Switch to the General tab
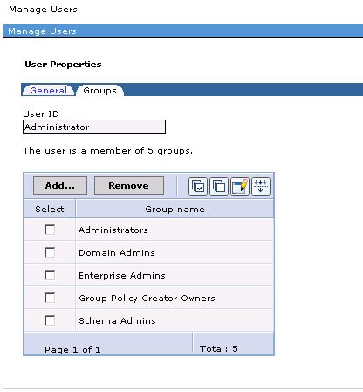Viewport: 363px width, 392px height. [x=49, y=91]
